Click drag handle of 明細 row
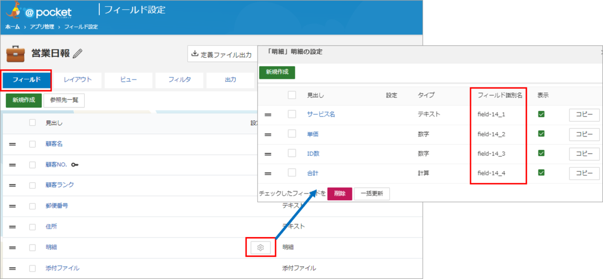Viewport: 603px width, 279px height. [x=12, y=248]
